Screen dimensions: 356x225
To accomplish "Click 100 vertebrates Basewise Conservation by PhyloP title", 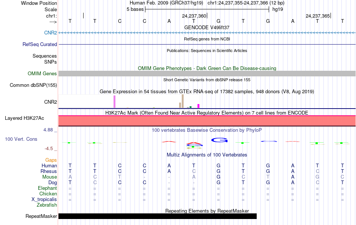I will (207, 130).
